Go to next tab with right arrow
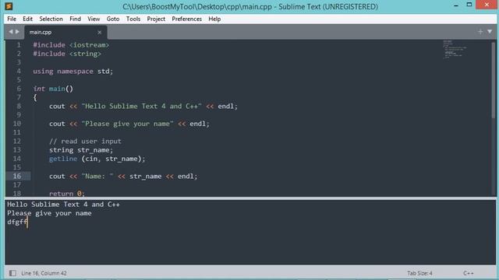This screenshot has height=280, width=499. [17, 32]
